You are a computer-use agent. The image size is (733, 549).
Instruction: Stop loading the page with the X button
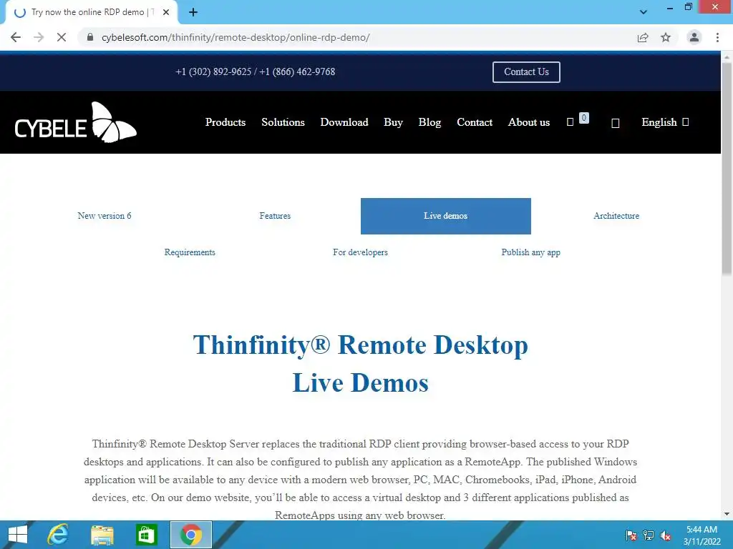[62, 37]
